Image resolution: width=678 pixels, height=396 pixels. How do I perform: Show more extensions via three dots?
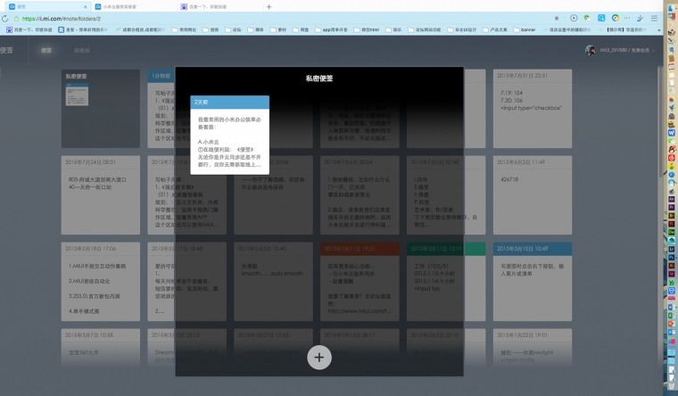click(627, 18)
